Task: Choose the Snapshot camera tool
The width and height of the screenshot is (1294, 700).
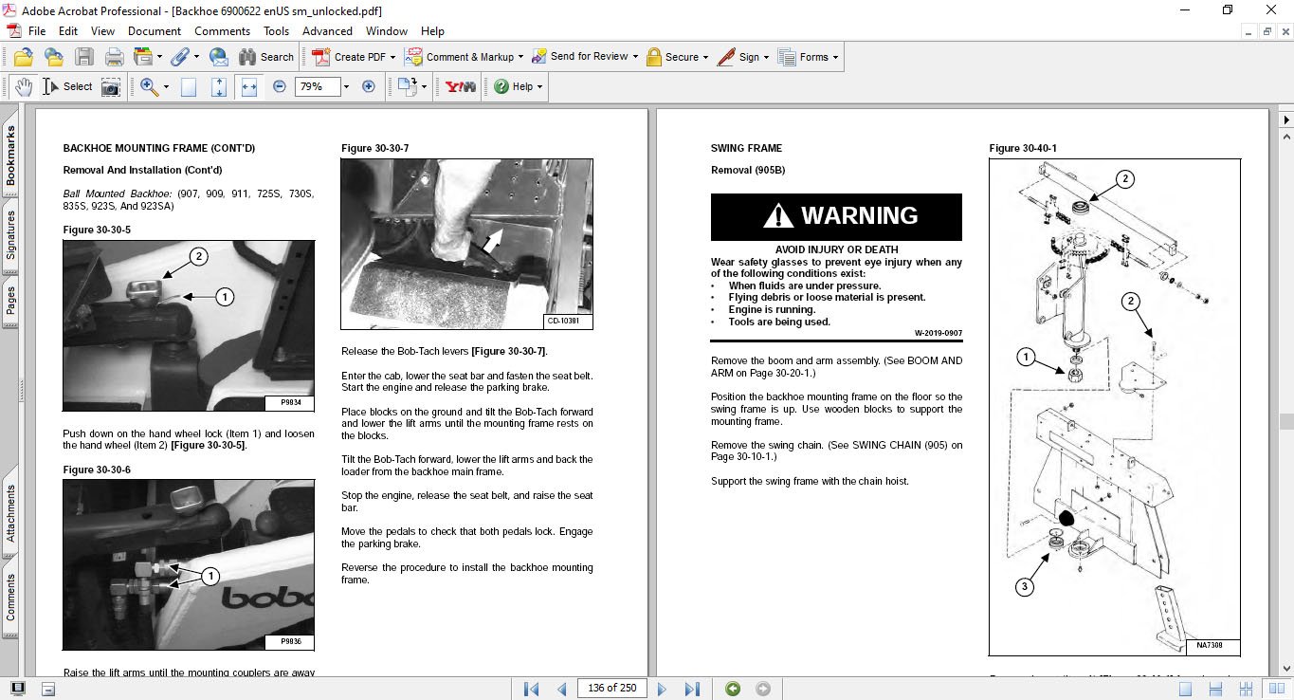Action: (x=111, y=86)
